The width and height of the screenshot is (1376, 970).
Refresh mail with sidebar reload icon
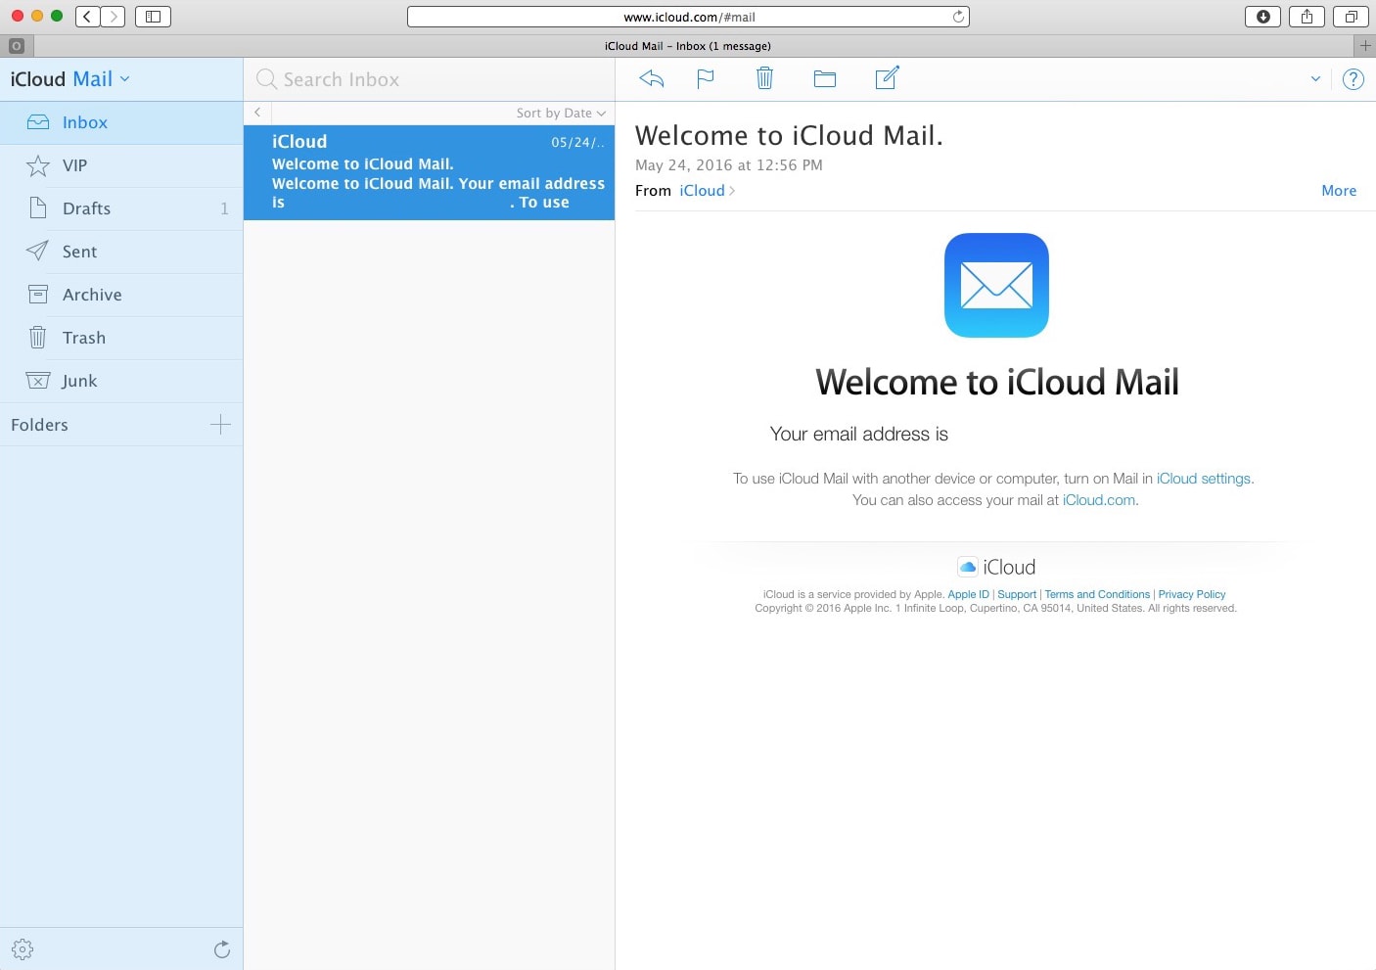click(x=222, y=949)
